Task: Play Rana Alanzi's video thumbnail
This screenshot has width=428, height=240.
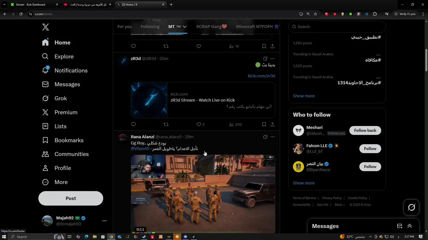Action: pyautogui.click(x=203, y=194)
